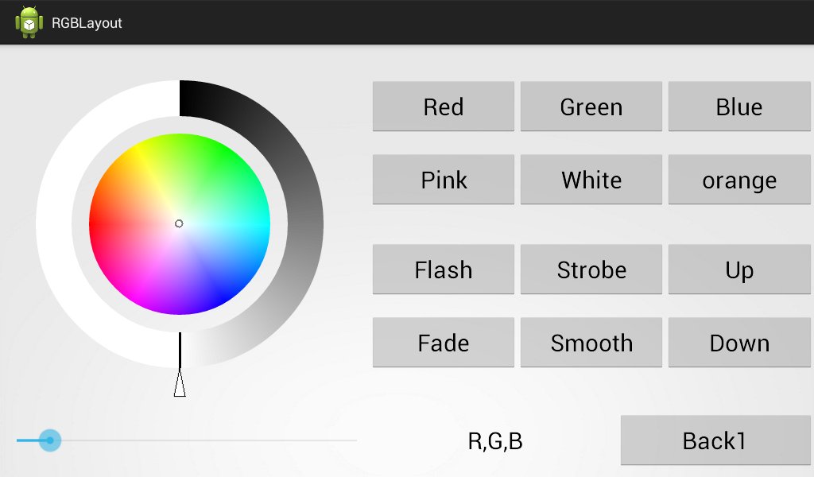Select the Green color button

tap(591, 107)
